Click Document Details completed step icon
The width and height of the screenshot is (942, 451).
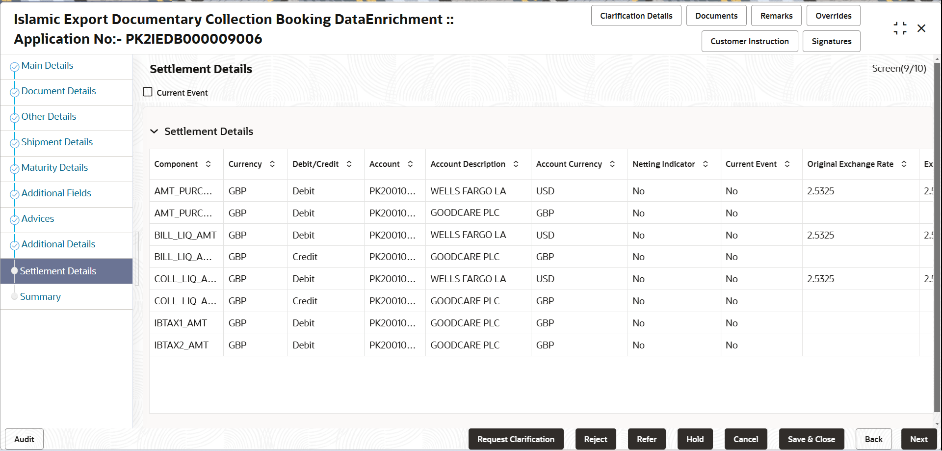pyautogui.click(x=15, y=92)
